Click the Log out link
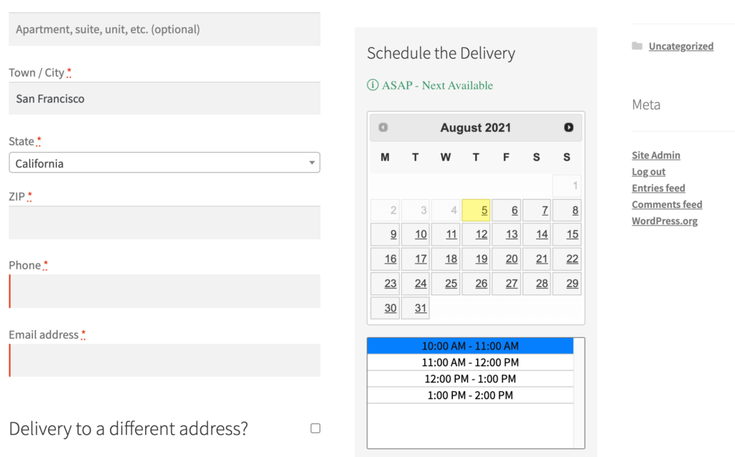The width and height of the screenshot is (735, 457). point(648,171)
